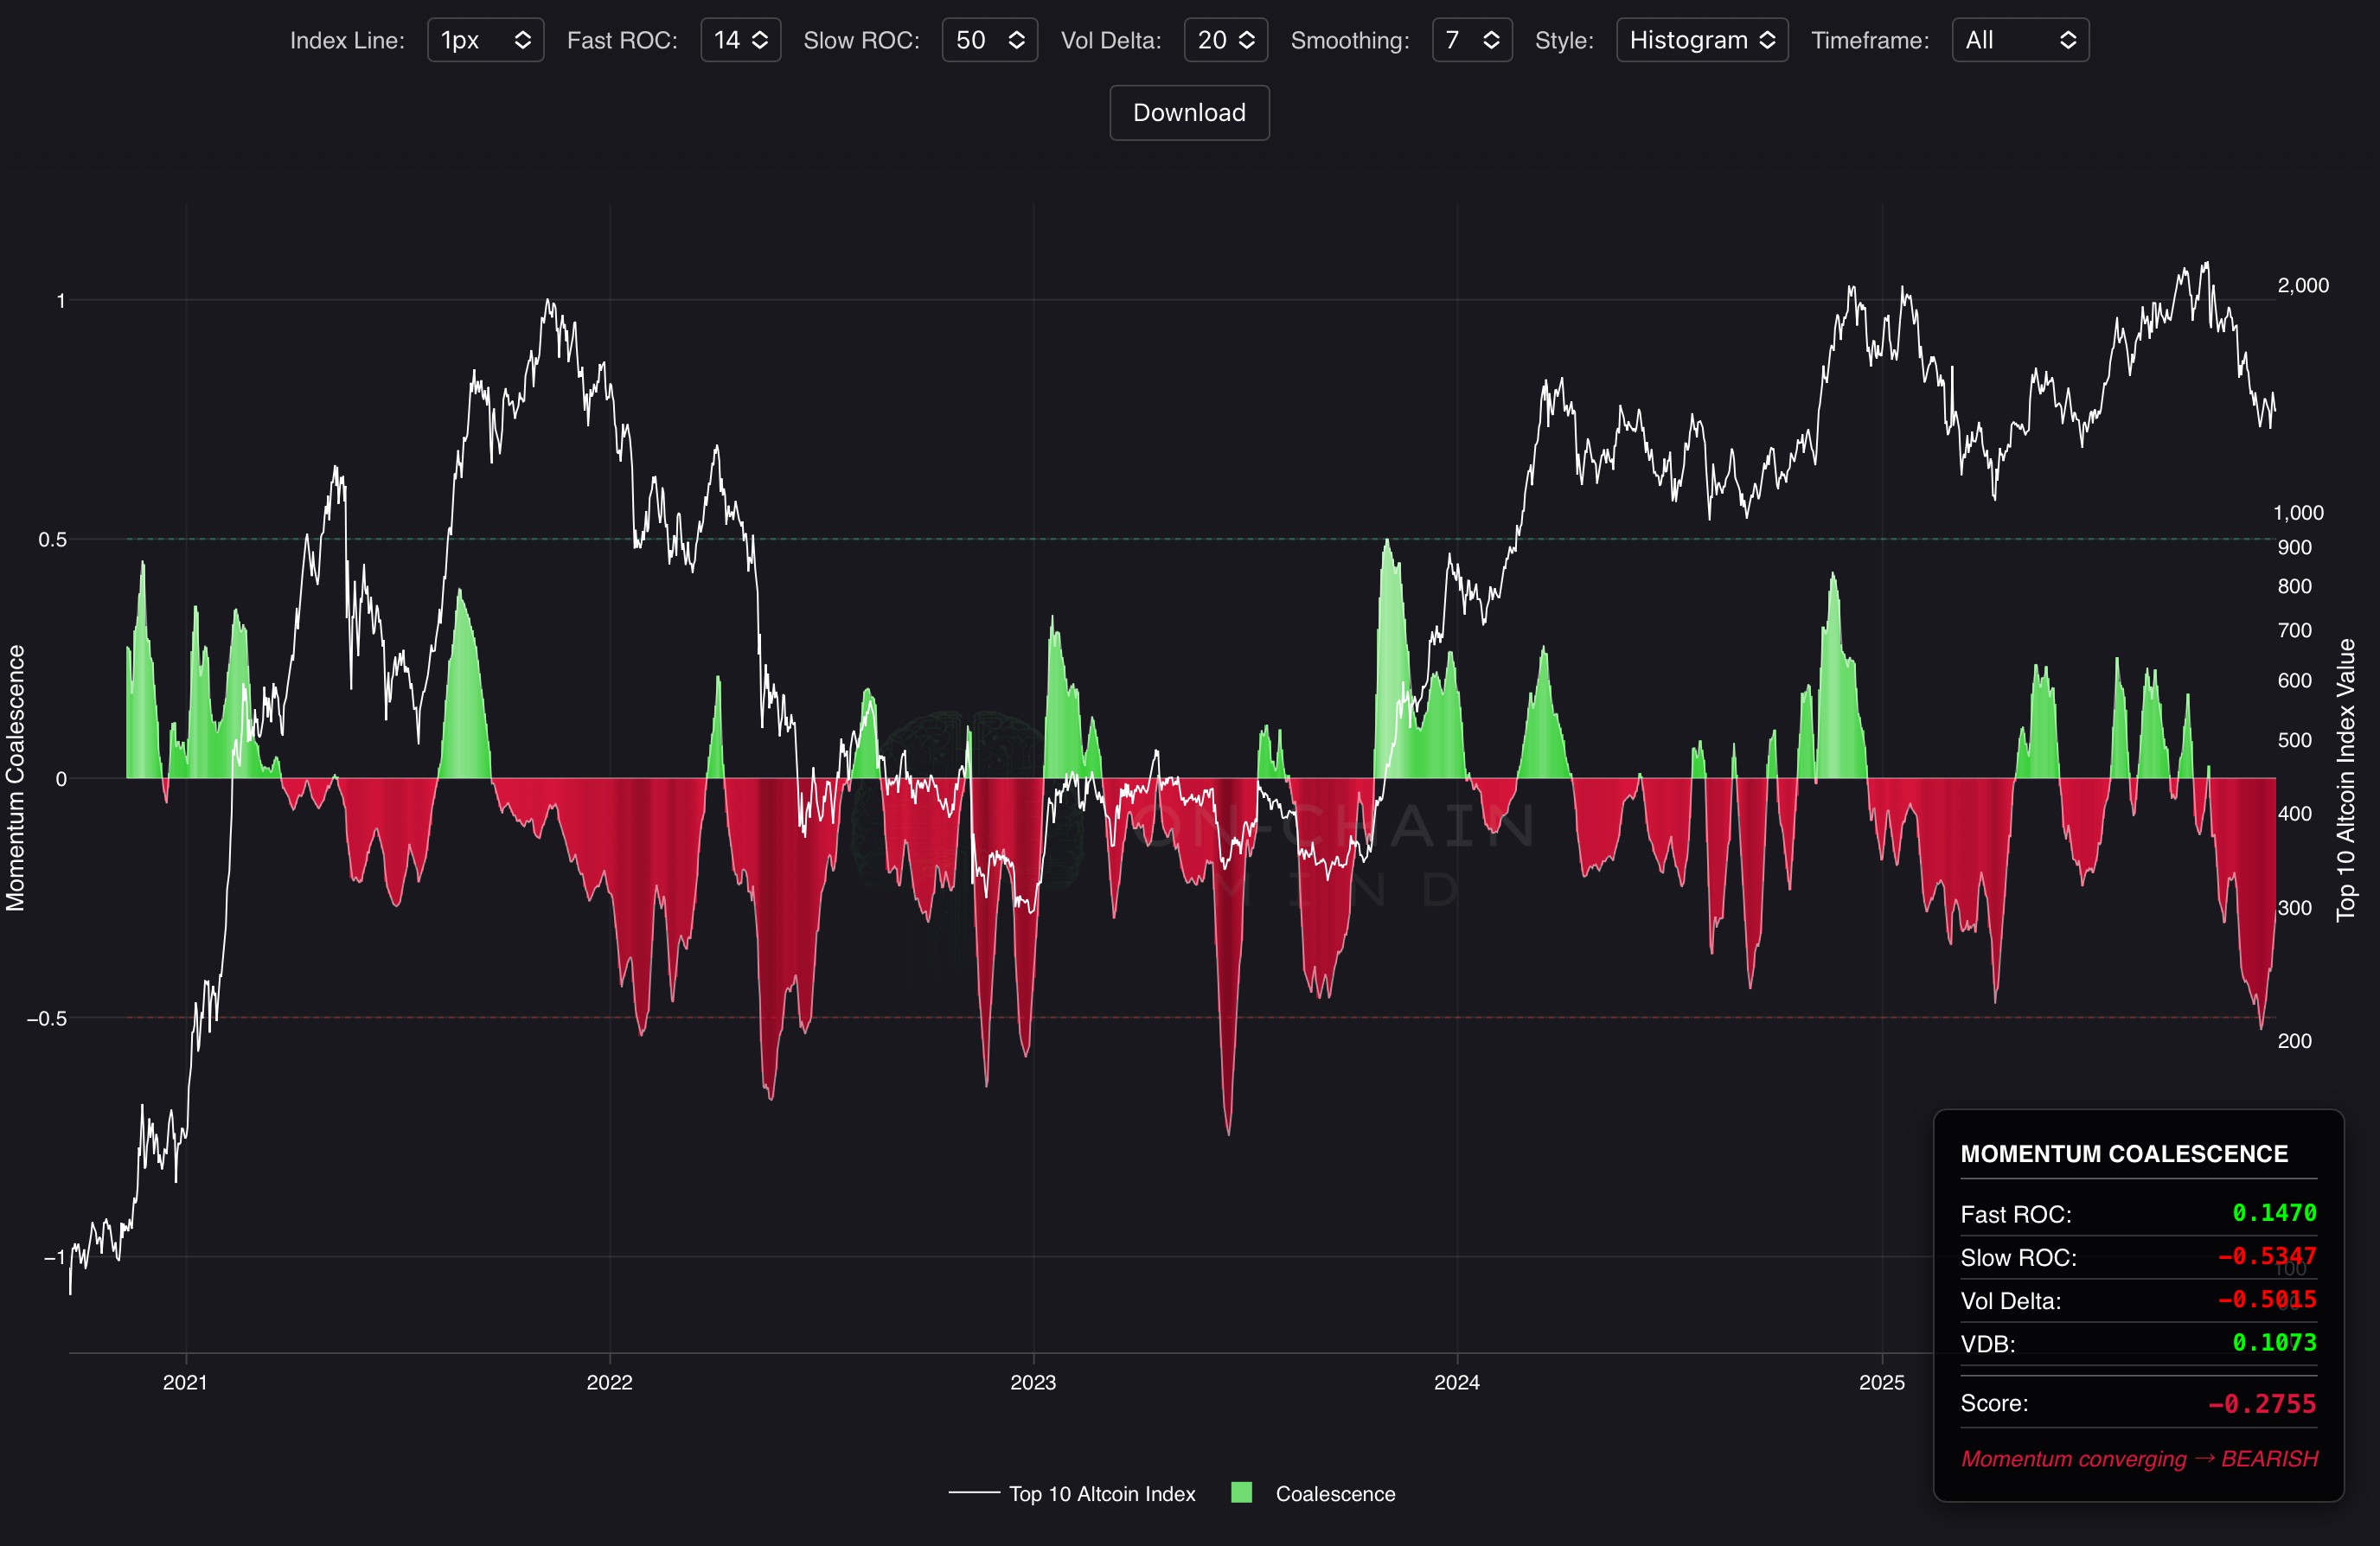The image size is (2380, 1546).
Task: Open the Slow ROC dropdown
Action: click(989, 40)
